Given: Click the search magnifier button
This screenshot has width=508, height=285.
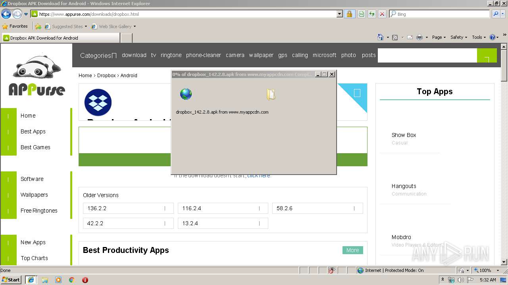Looking at the screenshot, I should point(496,14).
